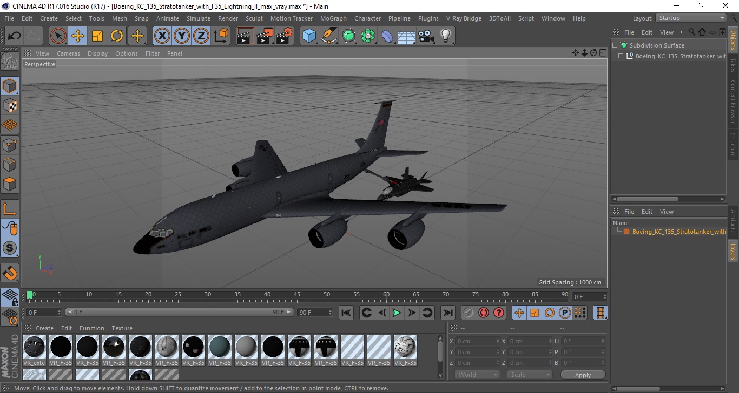Image resolution: width=739 pixels, height=393 pixels.
Task: Add a Floor environment object
Action: point(407,36)
